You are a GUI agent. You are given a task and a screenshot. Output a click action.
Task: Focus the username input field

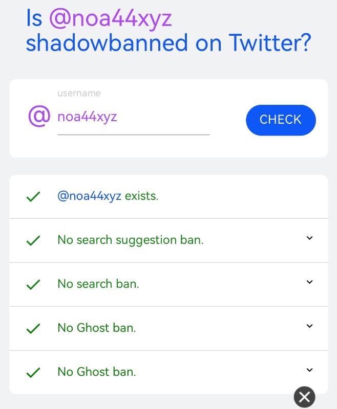point(134,117)
